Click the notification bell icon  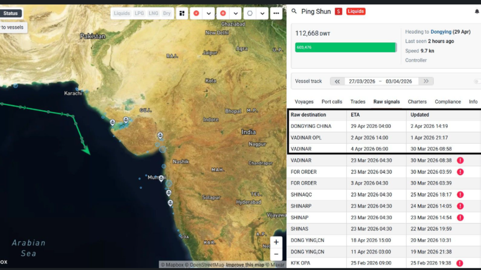[477, 12]
